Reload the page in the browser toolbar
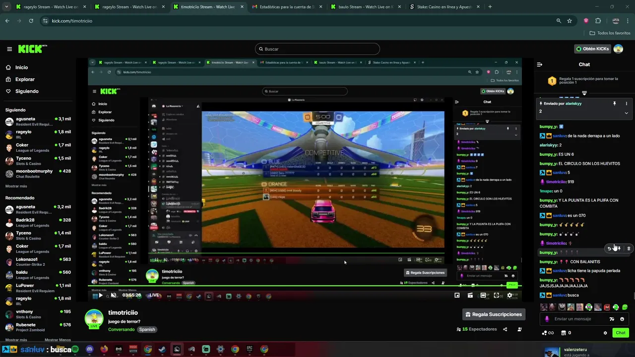 tap(31, 21)
